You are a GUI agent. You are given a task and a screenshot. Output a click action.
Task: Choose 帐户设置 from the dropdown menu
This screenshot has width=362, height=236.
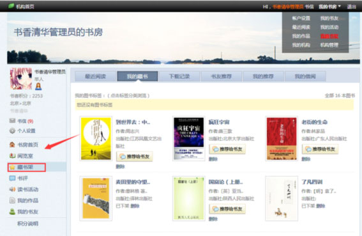pos(301,19)
